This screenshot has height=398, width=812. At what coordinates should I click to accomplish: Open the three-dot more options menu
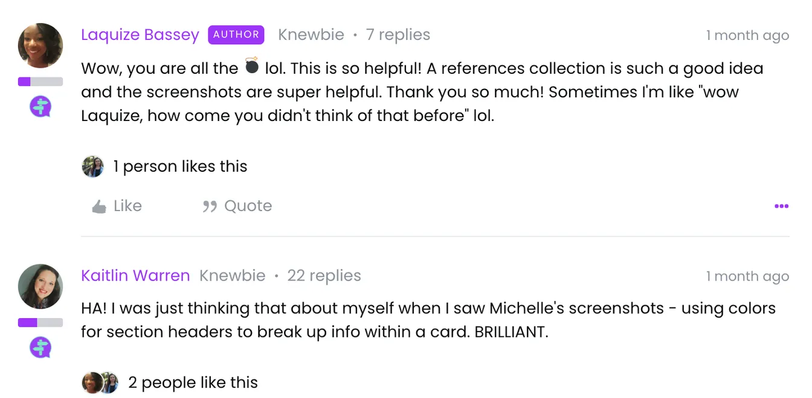[x=781, y=206]
